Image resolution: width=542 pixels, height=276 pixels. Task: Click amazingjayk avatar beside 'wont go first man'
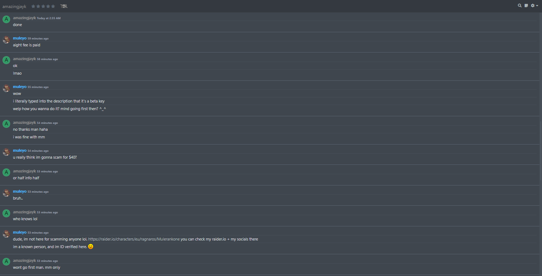[x=6, y=262]
